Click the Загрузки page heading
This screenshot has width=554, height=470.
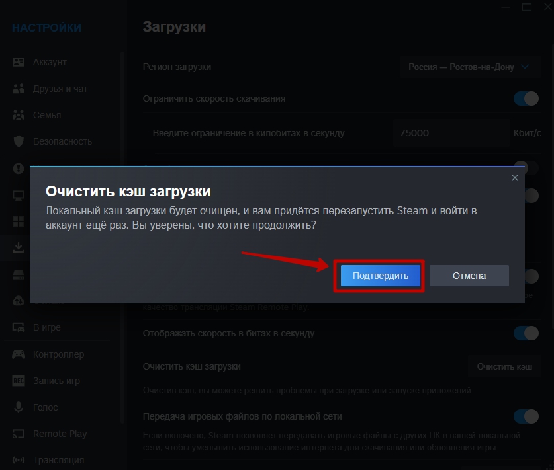click(174, 27)
